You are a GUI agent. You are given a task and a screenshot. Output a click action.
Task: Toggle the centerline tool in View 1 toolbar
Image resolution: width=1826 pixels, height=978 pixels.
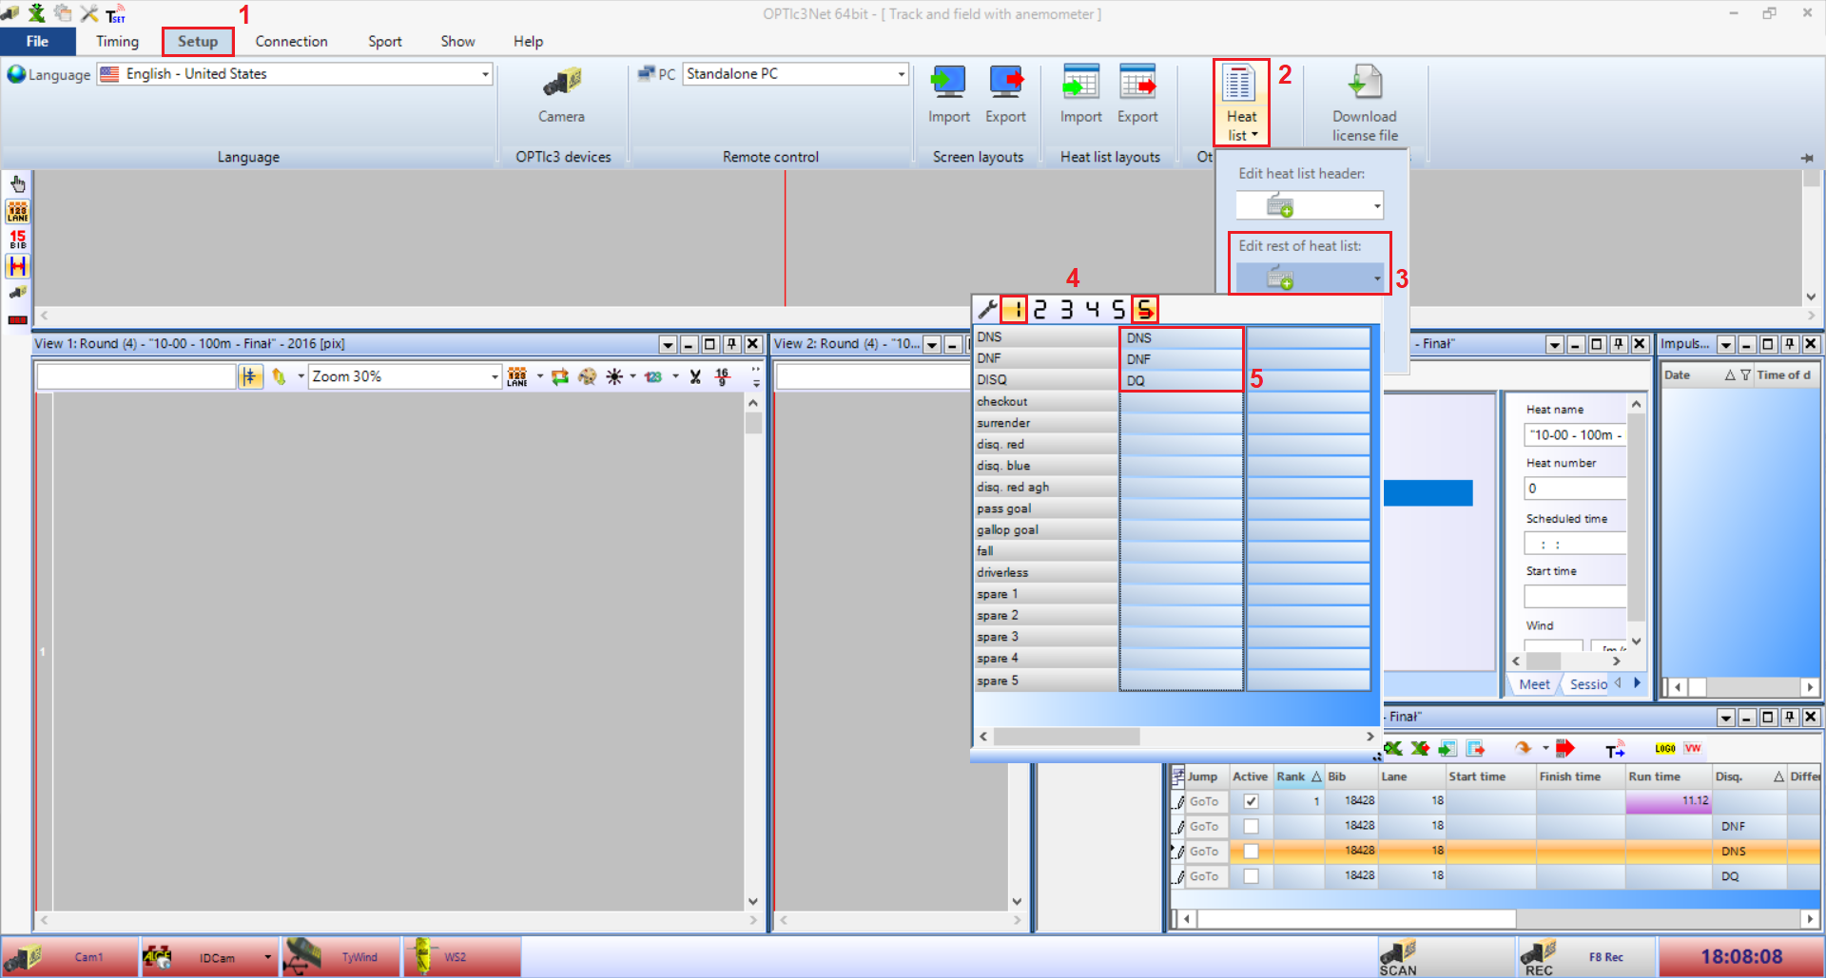click(x=250, y=377)
